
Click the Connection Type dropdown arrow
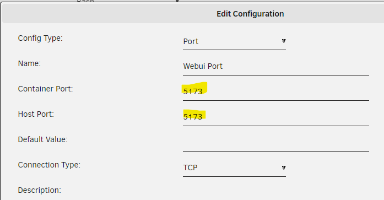point(284,167)
